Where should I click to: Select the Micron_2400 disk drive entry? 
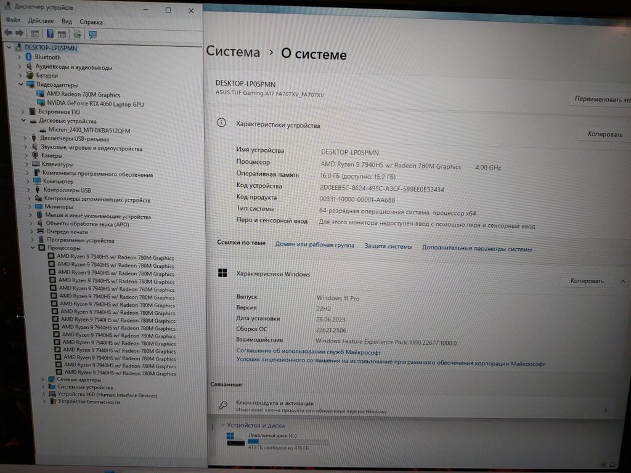(x=94, y=131)
